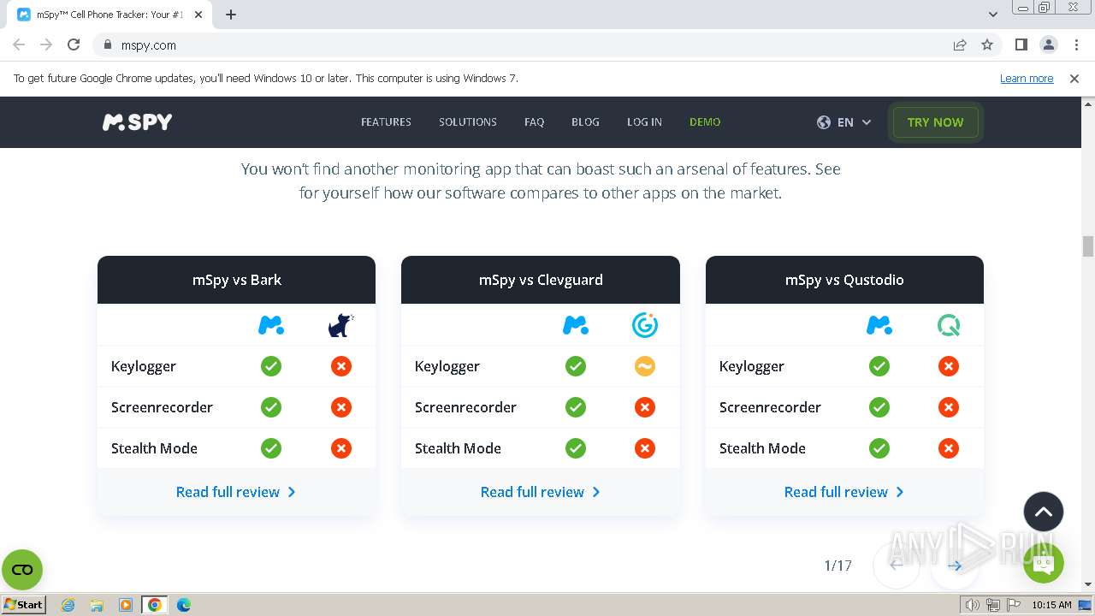The width and height of the screenshot is (1095, 616).
Task: Click red cross for Bark Keylogger
Action: 341,366
